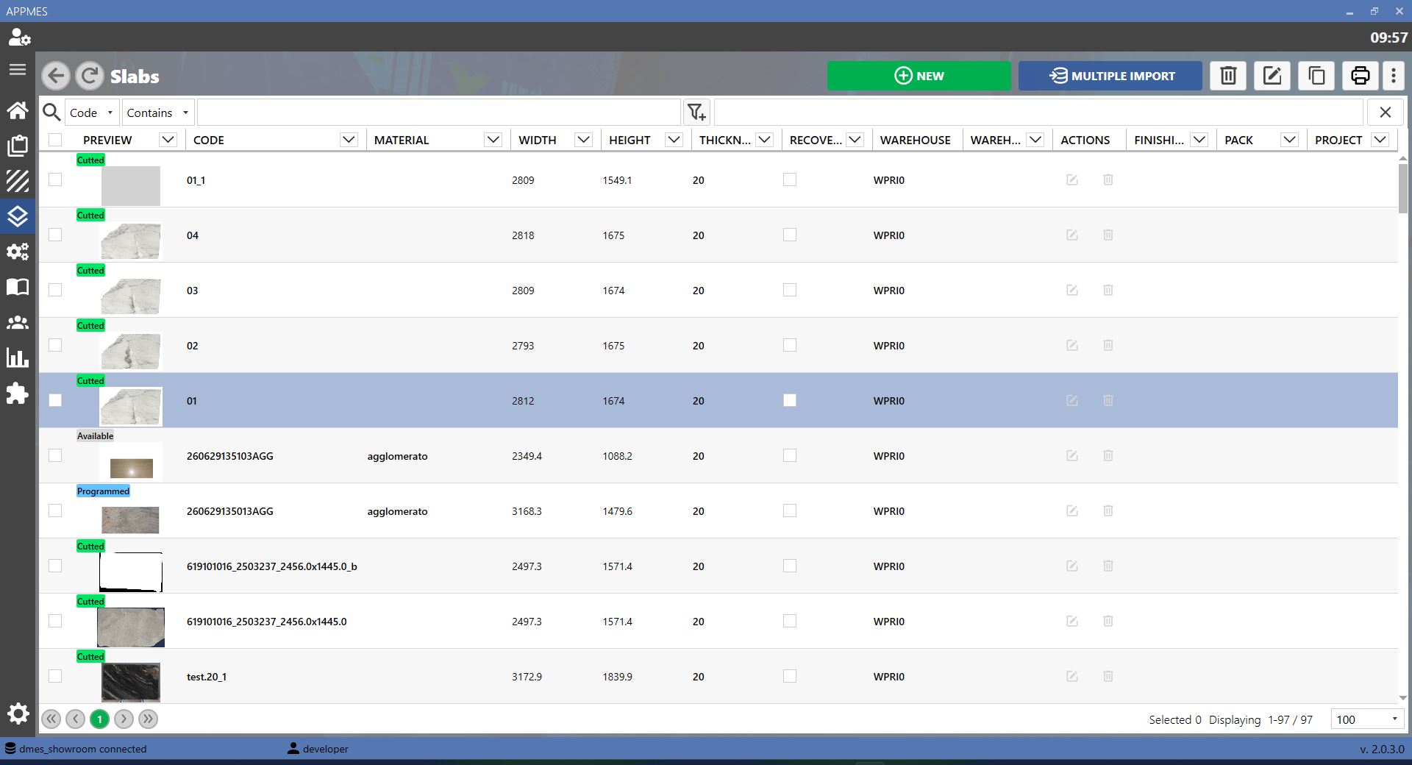Open the Code search field dropdown
This screenshot has height=765, width=1412.
92,113
